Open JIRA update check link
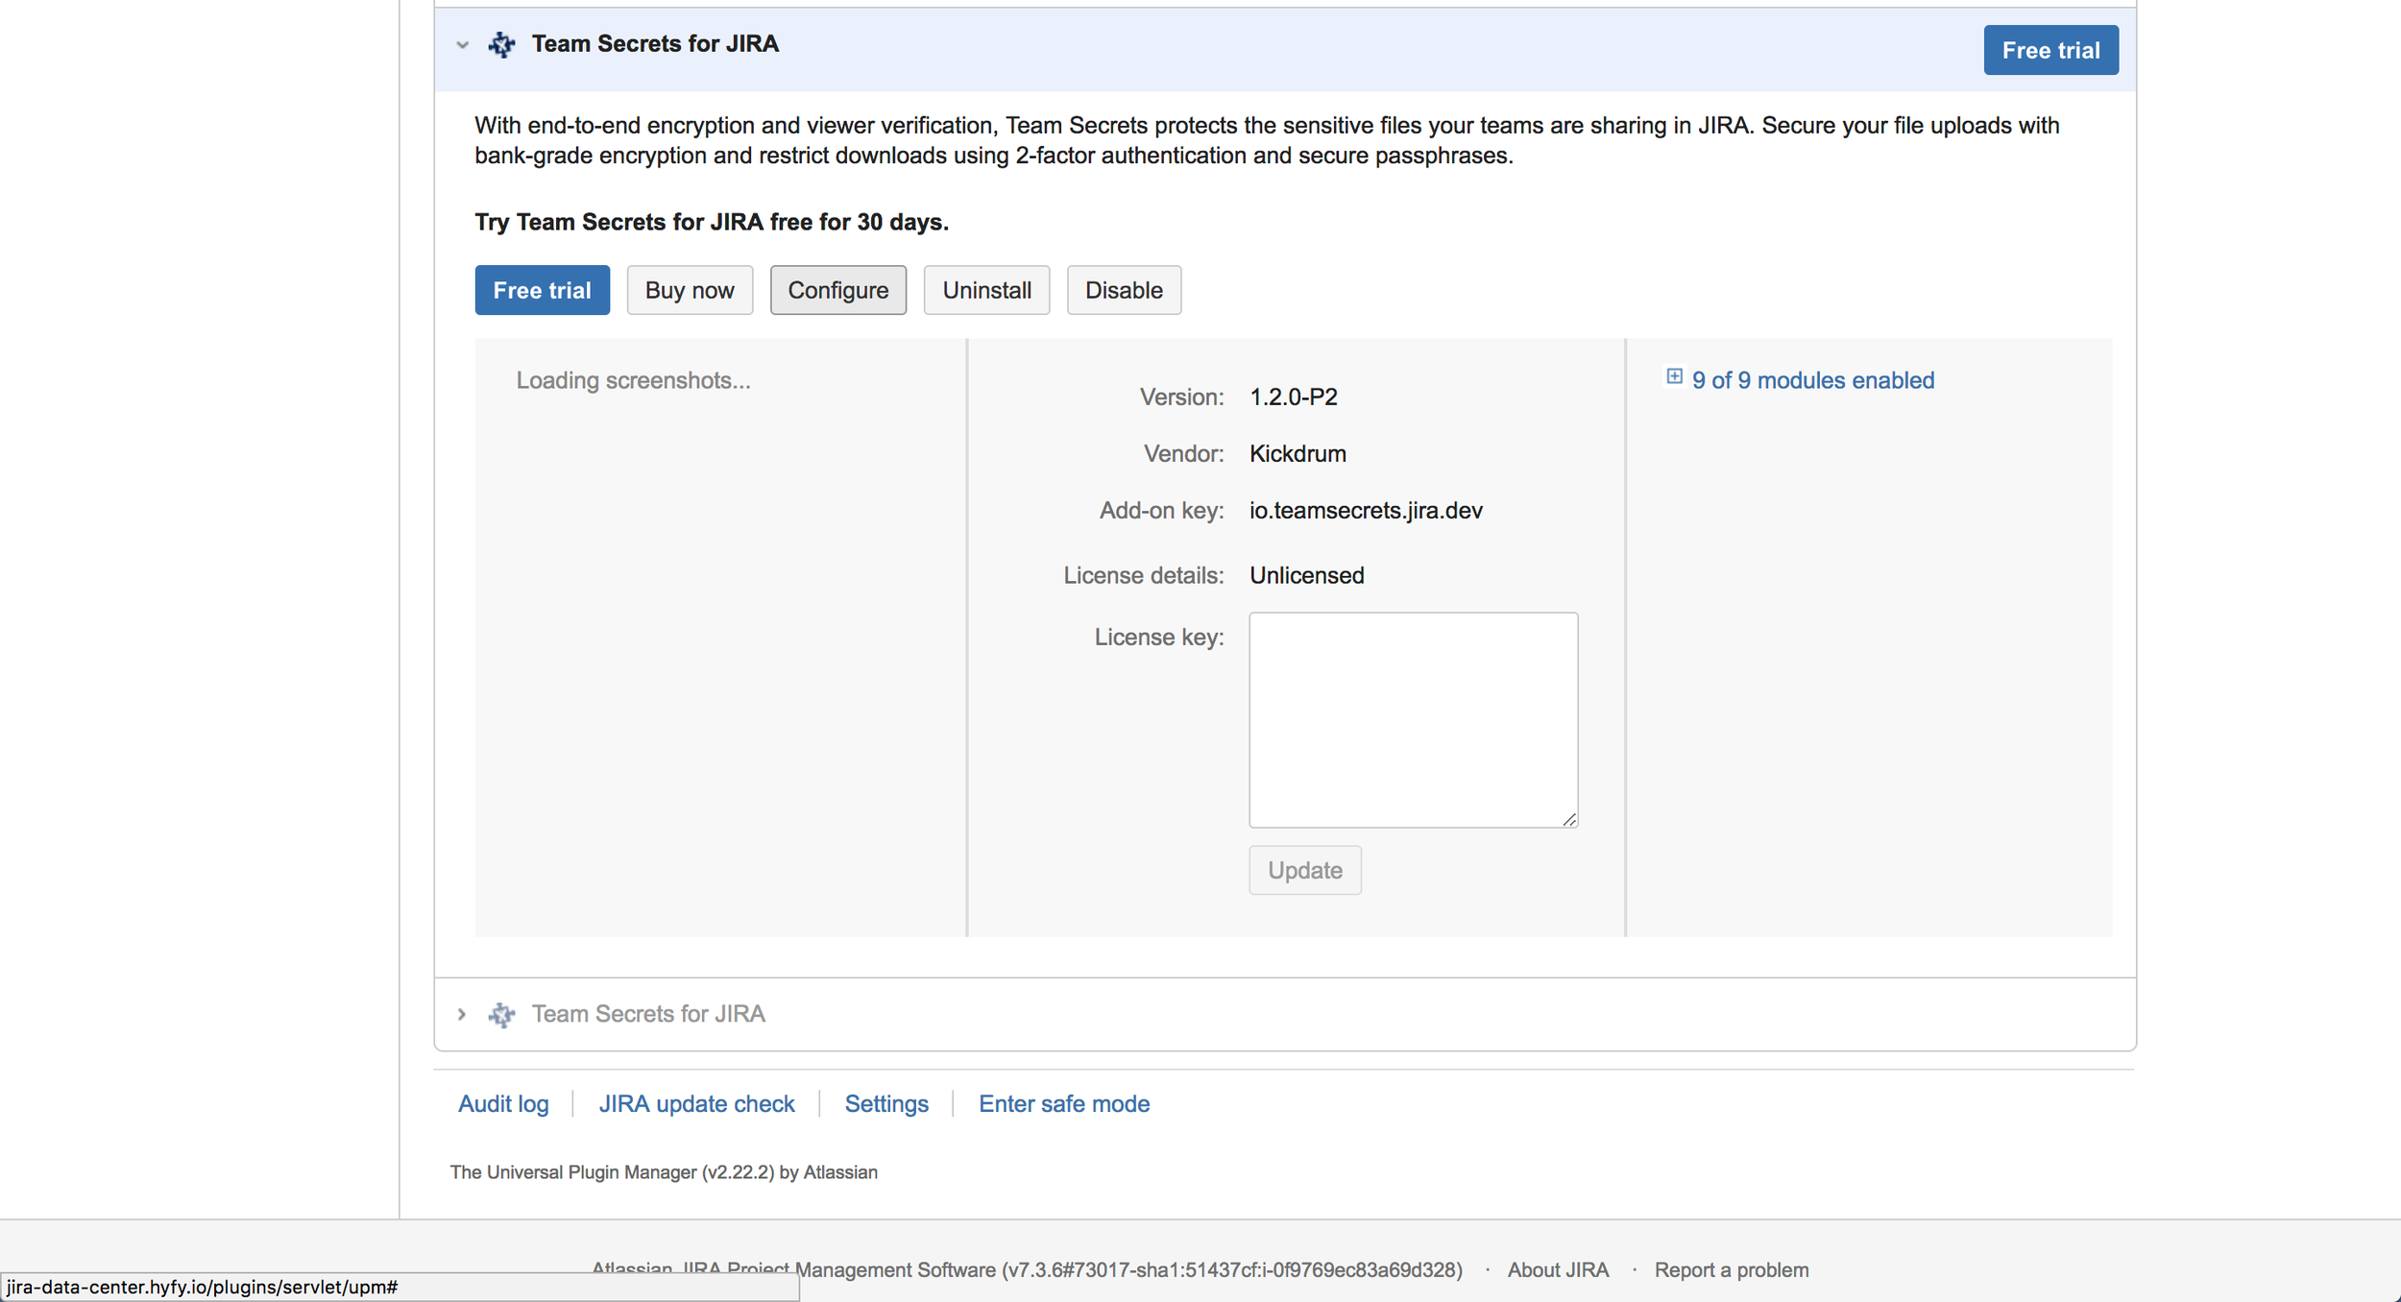This screenshot has width=2401, height=1302. pos(696,1104)
